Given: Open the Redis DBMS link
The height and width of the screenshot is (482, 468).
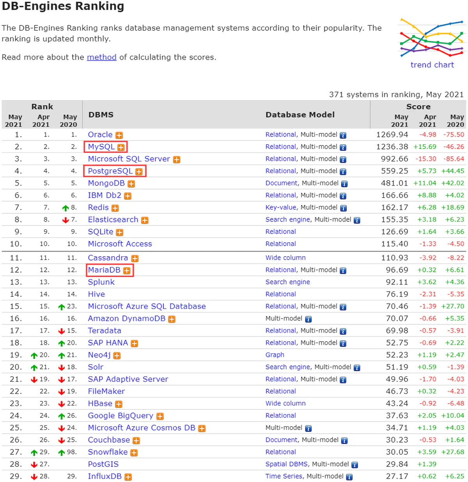Looking at the screenshot, I should coord(98,207).
